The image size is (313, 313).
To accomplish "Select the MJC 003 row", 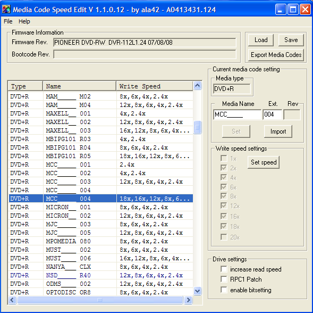I will 101,224.
